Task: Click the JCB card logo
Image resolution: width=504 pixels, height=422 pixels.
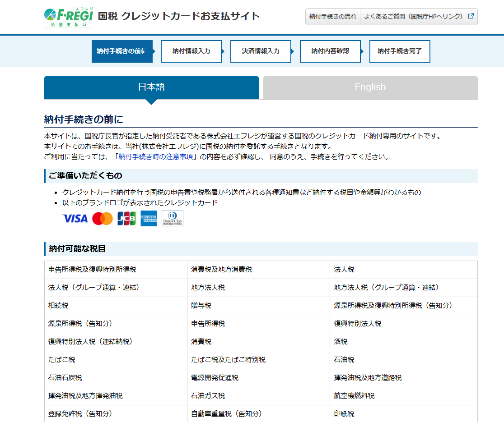Action: 126,219
